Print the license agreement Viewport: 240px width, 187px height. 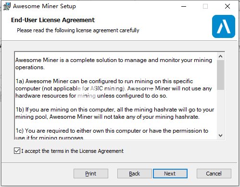coord(91,174)
